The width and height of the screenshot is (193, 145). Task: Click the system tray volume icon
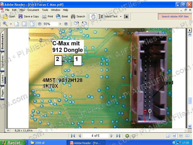pos(179,143)
